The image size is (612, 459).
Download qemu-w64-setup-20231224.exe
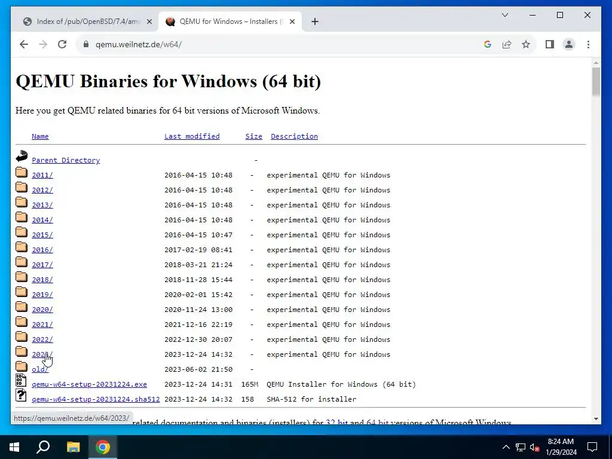tap(90, 384)
